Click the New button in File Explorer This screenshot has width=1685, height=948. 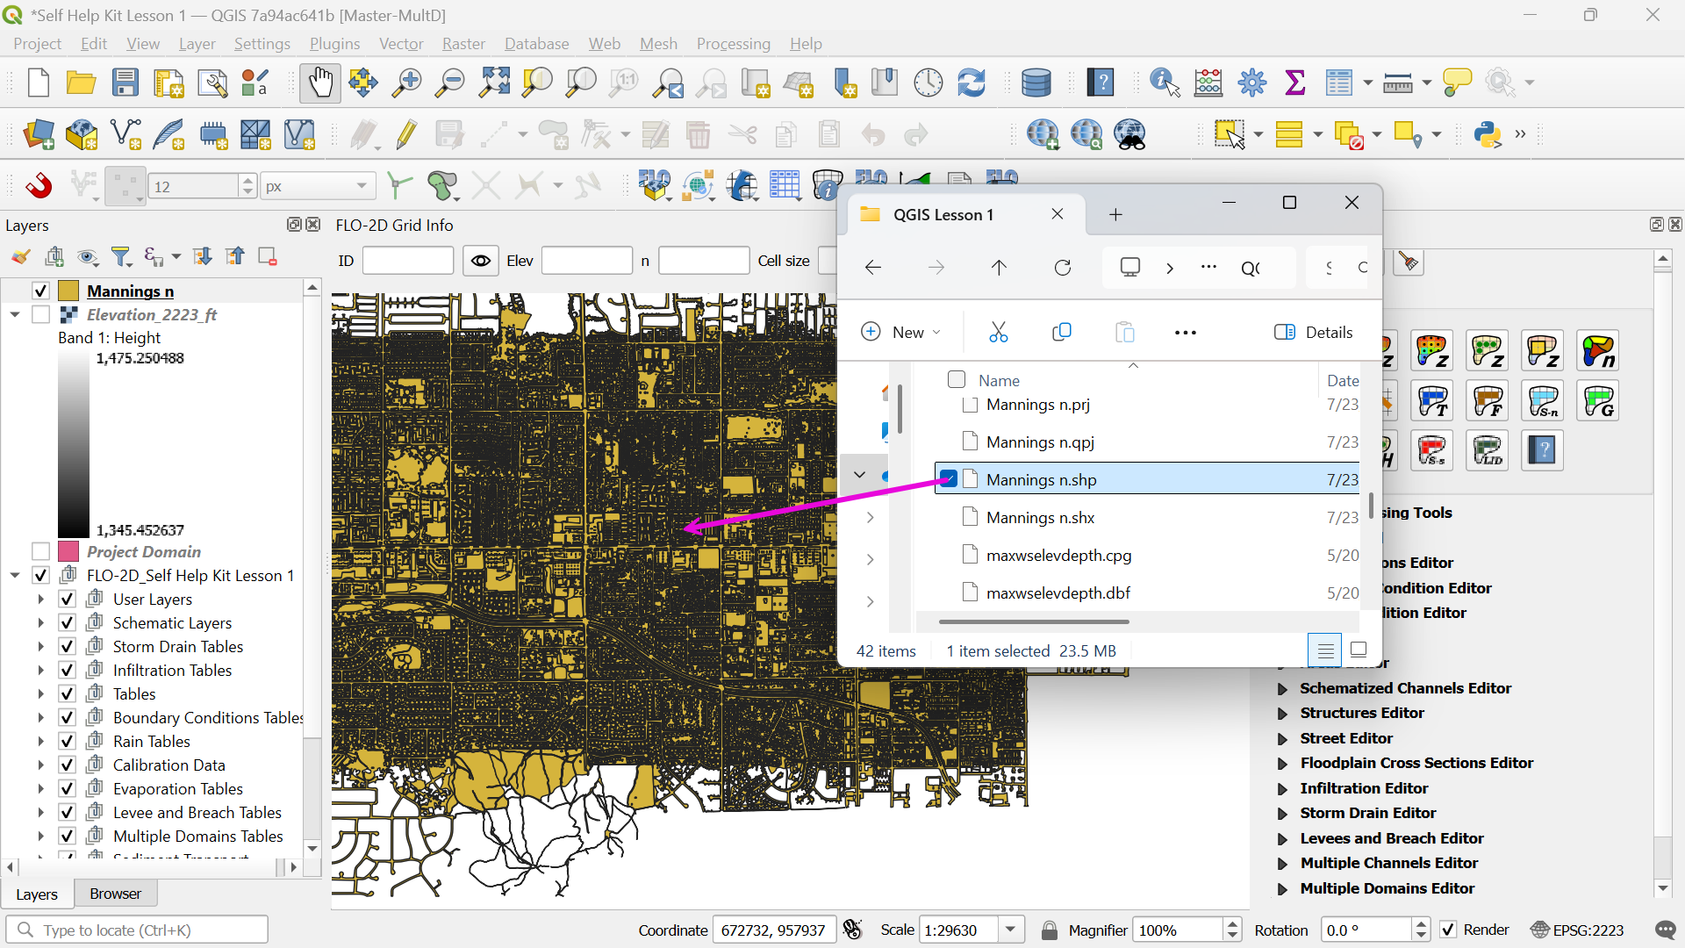pyautogui.click(x=901, y=332)
